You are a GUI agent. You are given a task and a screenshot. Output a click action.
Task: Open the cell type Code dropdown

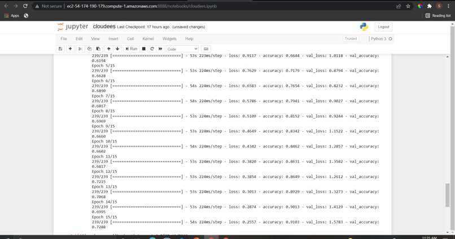(x=182, y=49)
